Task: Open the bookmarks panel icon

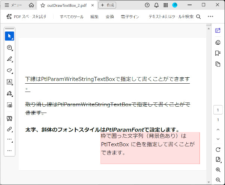Action: point(218,53)
